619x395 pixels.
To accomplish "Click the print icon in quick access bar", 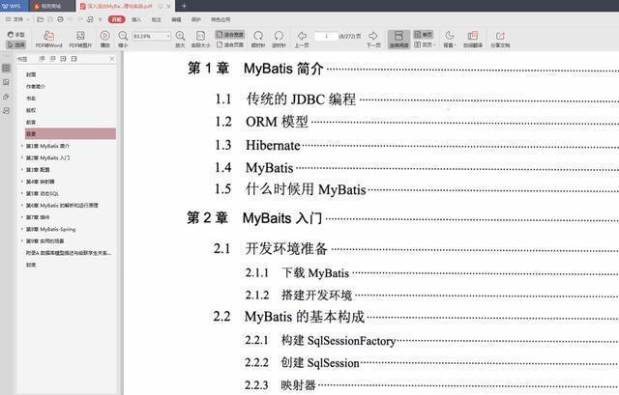I will pyautogui.click(x=60, y=19).
